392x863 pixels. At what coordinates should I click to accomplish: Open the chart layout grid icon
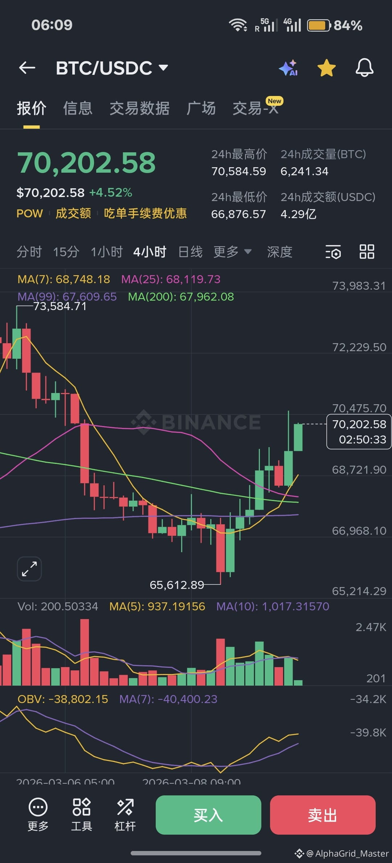pyautogui.click(x=367, y=252)
